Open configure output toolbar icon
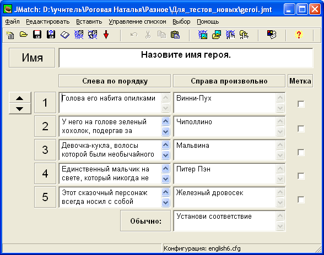 [x=272, y=35]
